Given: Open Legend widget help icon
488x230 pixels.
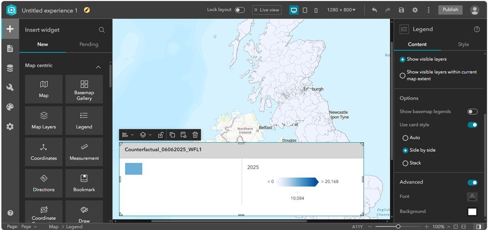Looking at the screenshot, I should pos(477,29).
